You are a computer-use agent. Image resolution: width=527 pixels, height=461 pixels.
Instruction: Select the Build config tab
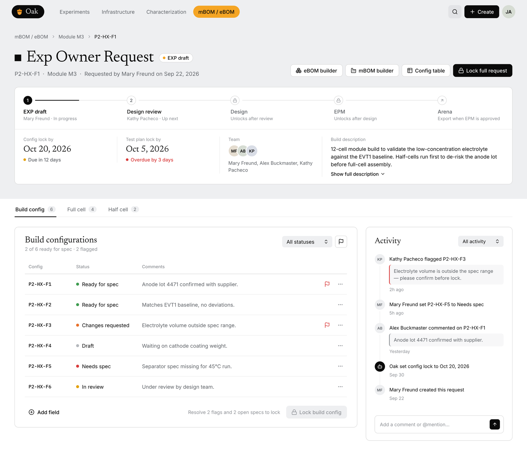(36, 210)
